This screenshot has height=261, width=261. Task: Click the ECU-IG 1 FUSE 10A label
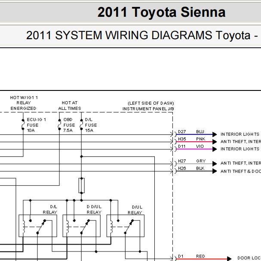point(36,125)
